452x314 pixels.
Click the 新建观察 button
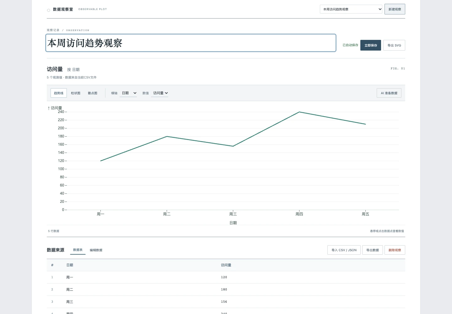(395, 9)
